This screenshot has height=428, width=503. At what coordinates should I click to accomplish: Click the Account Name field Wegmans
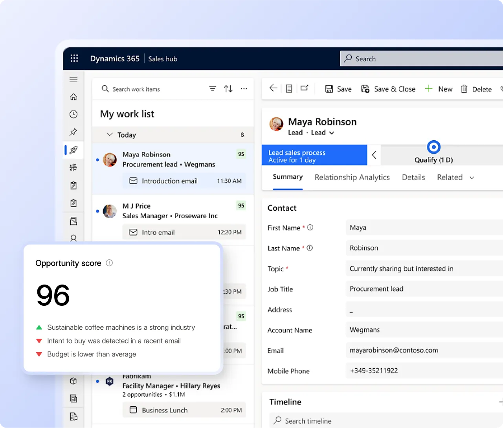tap(424, 330)
